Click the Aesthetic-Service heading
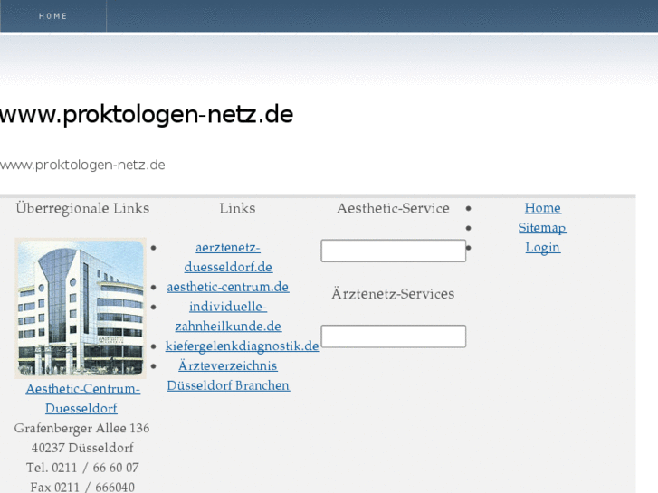The height and width of the screenshot is (493, 658). point(393,208)
